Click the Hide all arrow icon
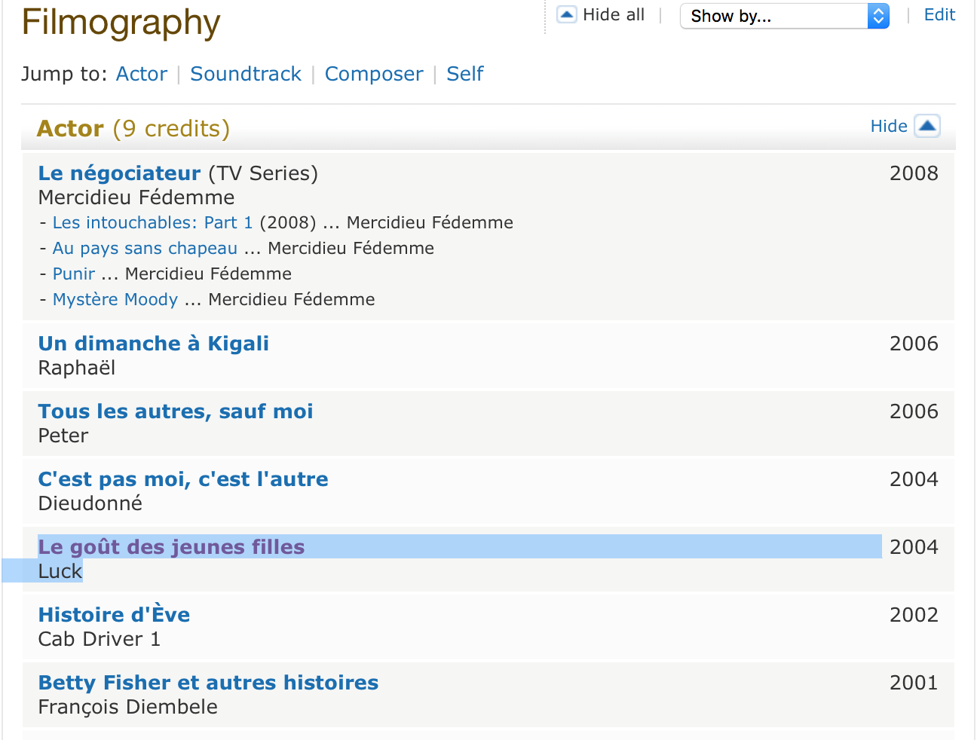Screen dimensions: 977x740 pos(567,15)
